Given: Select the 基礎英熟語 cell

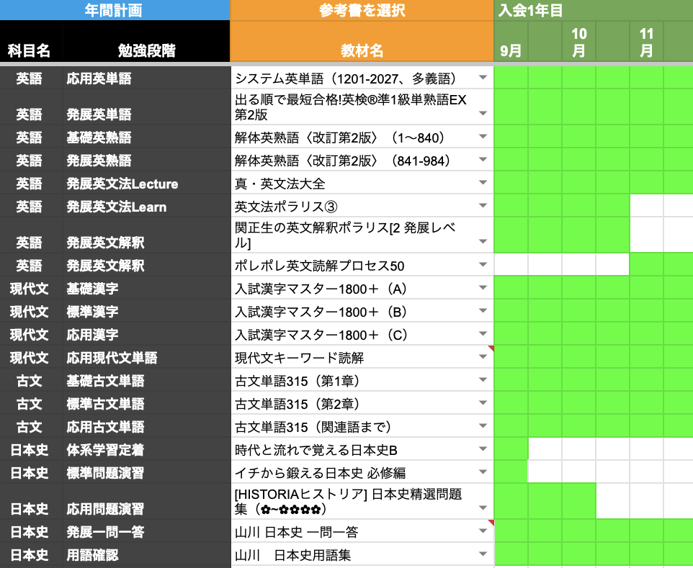Looking at the screenshot, I should [146, 137].
